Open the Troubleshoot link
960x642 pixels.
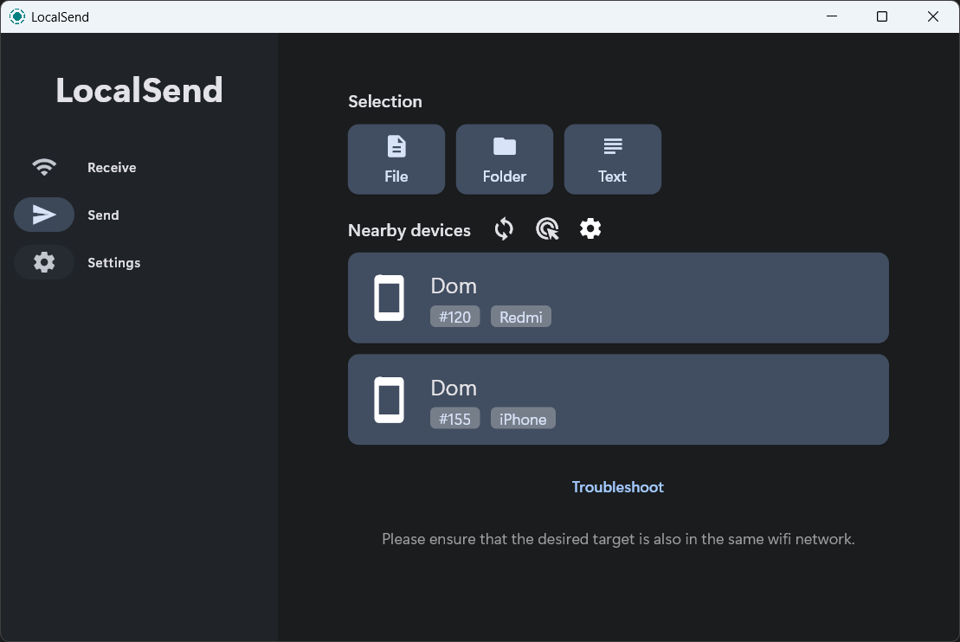pyautogui.click(x=617, y=487)
